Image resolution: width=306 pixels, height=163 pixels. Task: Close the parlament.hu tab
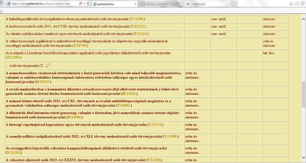(135, 4)
